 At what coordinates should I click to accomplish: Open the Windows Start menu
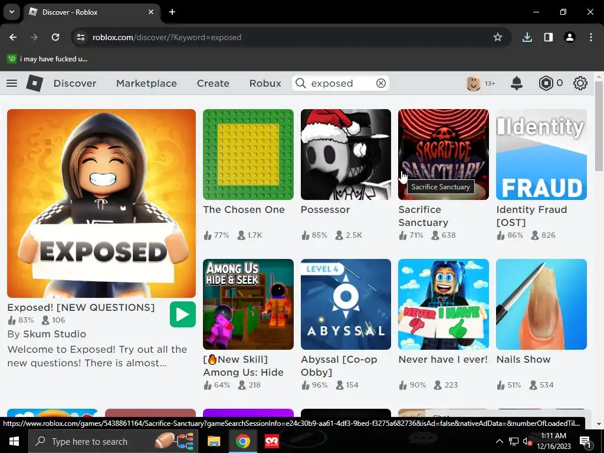point(14,441)
